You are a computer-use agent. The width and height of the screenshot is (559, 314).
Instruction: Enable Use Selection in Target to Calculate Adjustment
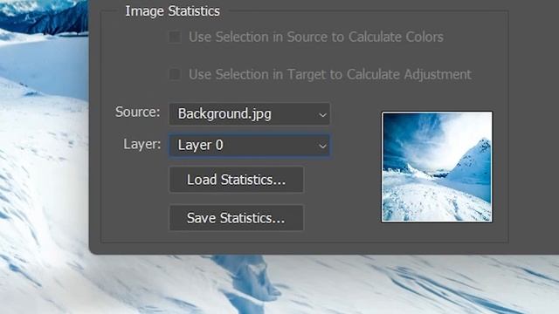click(175, 74)
